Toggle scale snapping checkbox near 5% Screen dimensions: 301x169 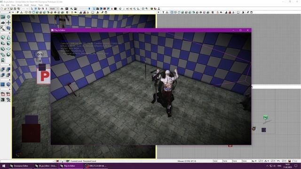pyautogui.click(x=283, y=161)
